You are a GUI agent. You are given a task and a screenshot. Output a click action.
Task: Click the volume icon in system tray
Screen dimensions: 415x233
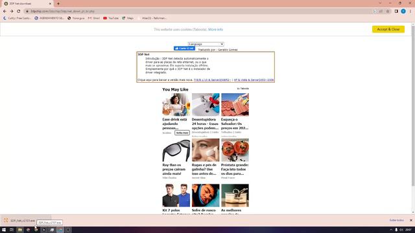click(401, 230)
